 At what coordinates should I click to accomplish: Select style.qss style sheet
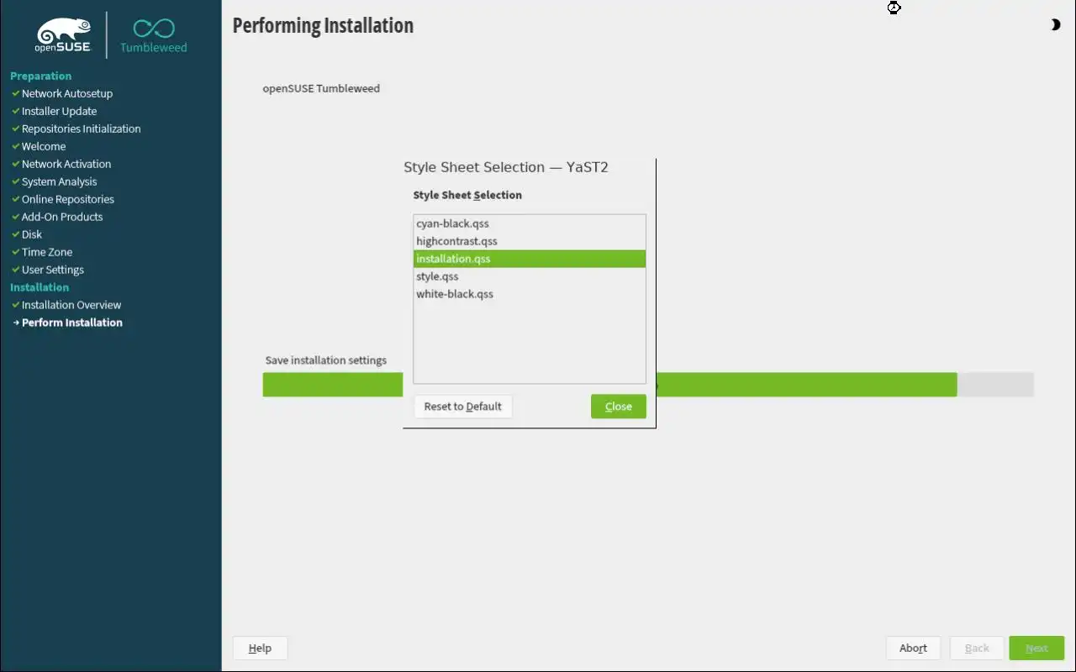tap(530, 276)
